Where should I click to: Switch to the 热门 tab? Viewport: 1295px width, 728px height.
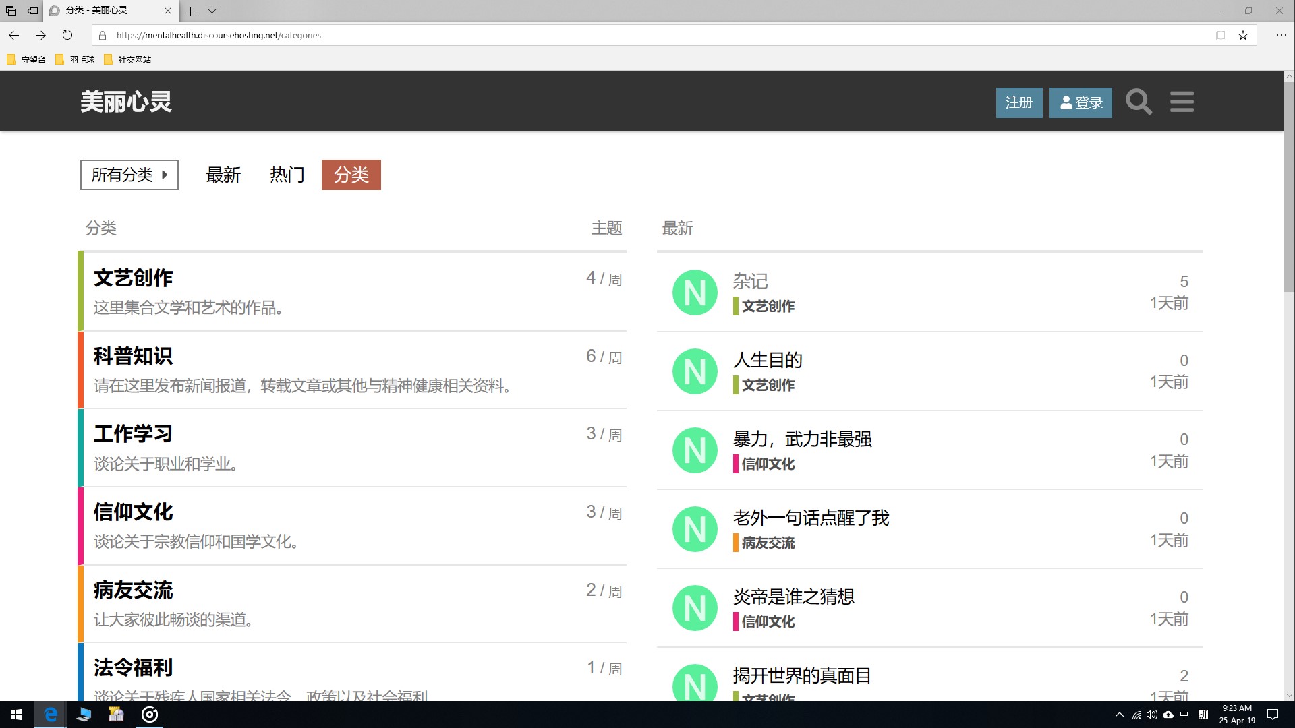(x=287, y=175)
